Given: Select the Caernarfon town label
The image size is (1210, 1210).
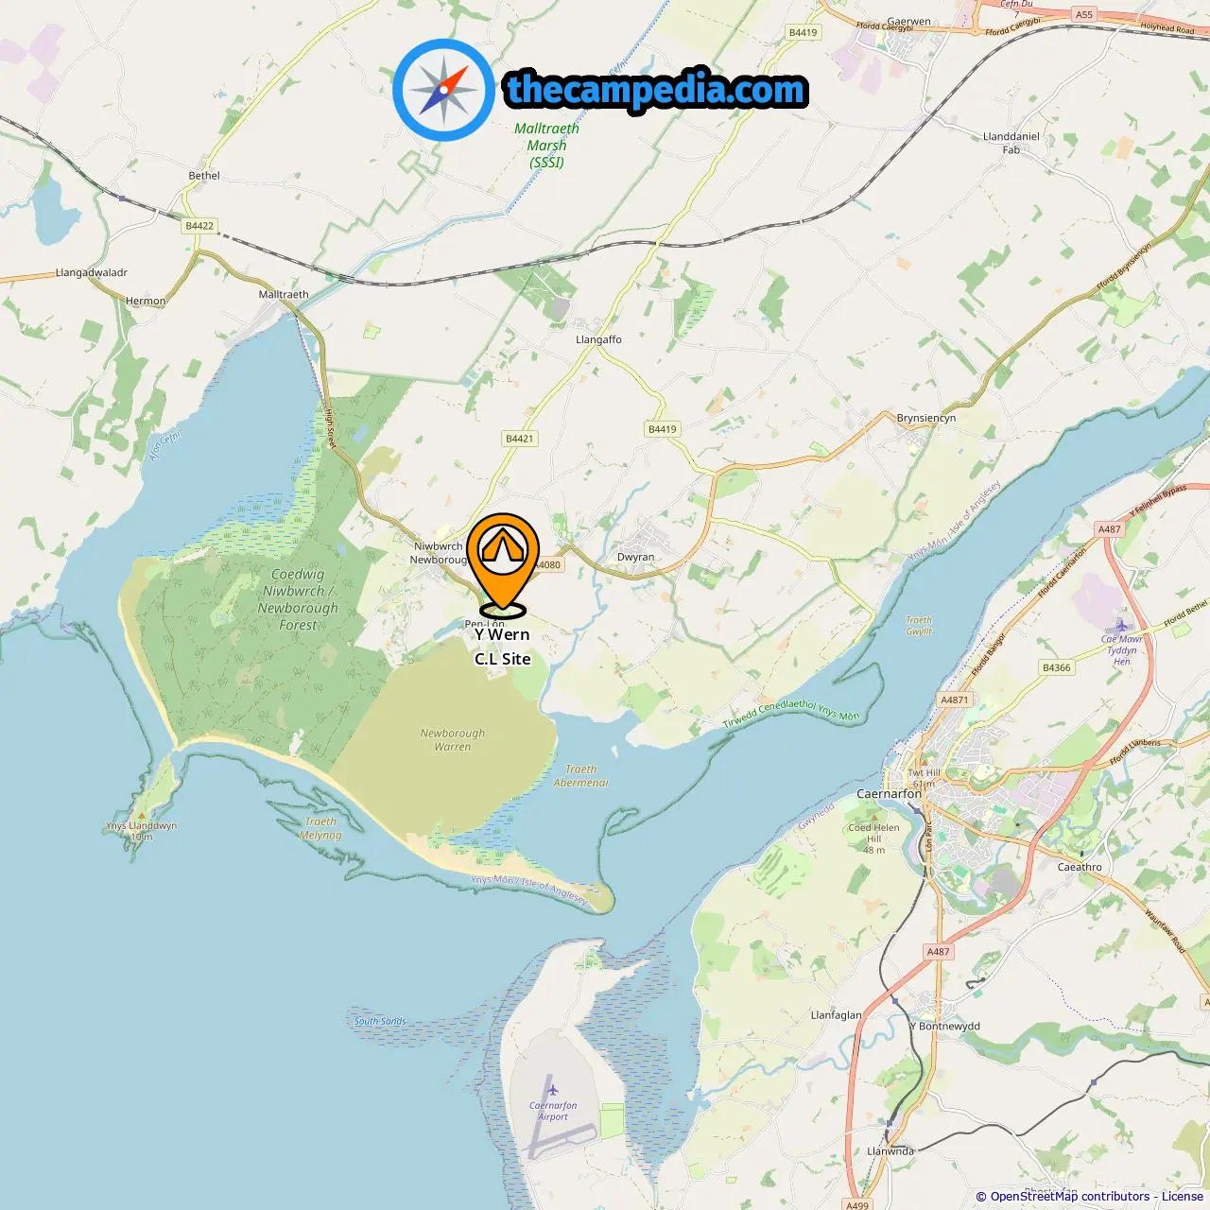Looking at the screenshot, I should point(889,794).
